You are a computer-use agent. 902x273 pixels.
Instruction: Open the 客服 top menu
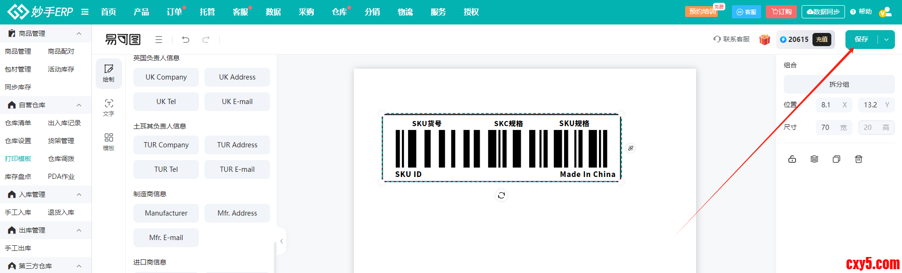click(x=240, y=12)
